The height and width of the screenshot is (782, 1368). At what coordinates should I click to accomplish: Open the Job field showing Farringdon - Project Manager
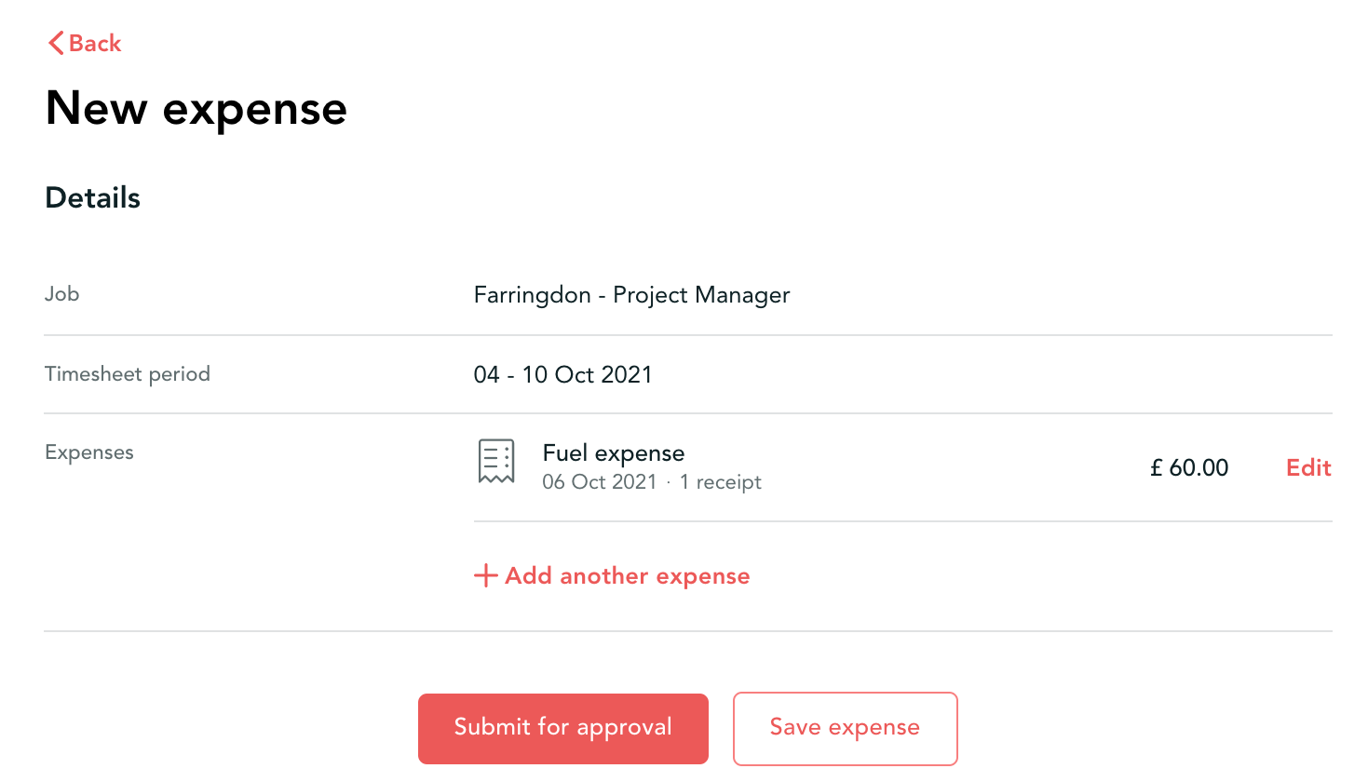point(631,295)
